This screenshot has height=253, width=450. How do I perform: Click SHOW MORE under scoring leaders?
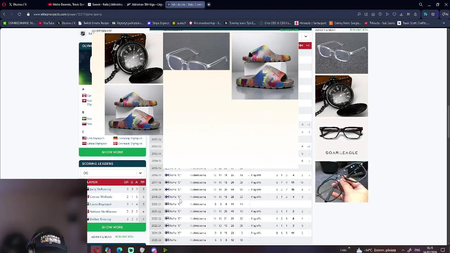click(x=112, y=227)
